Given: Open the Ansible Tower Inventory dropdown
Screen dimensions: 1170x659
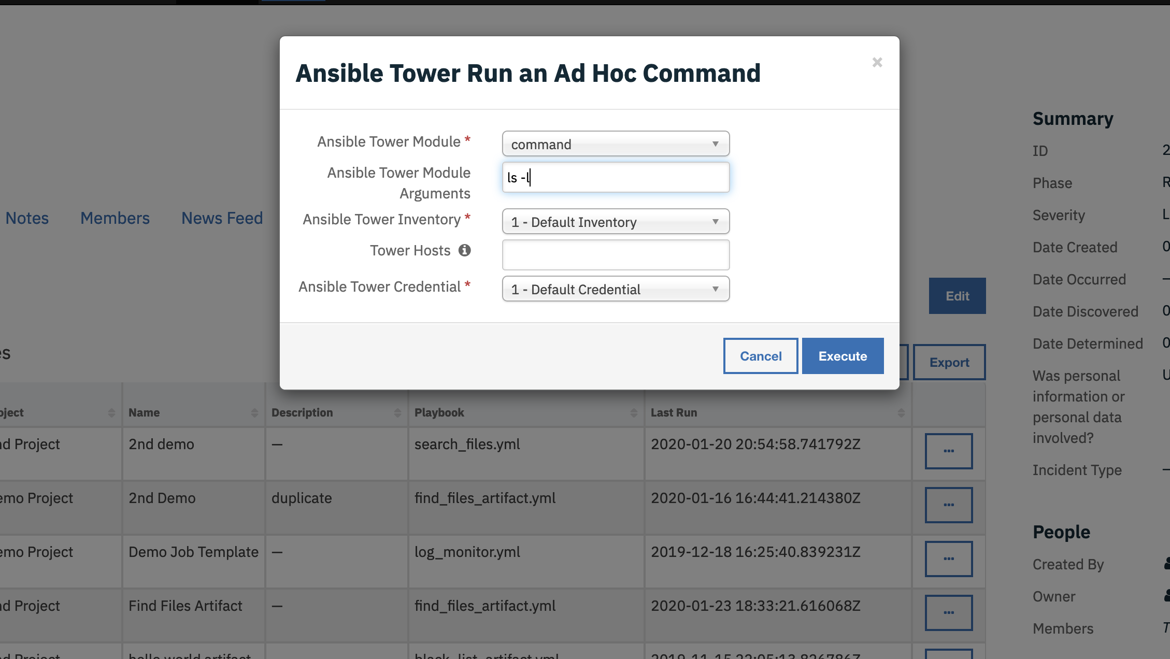Looking at the screenshot, I should 616,222.
